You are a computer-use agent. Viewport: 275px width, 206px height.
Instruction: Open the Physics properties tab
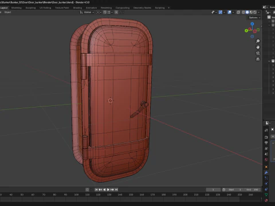pos(266,184)
